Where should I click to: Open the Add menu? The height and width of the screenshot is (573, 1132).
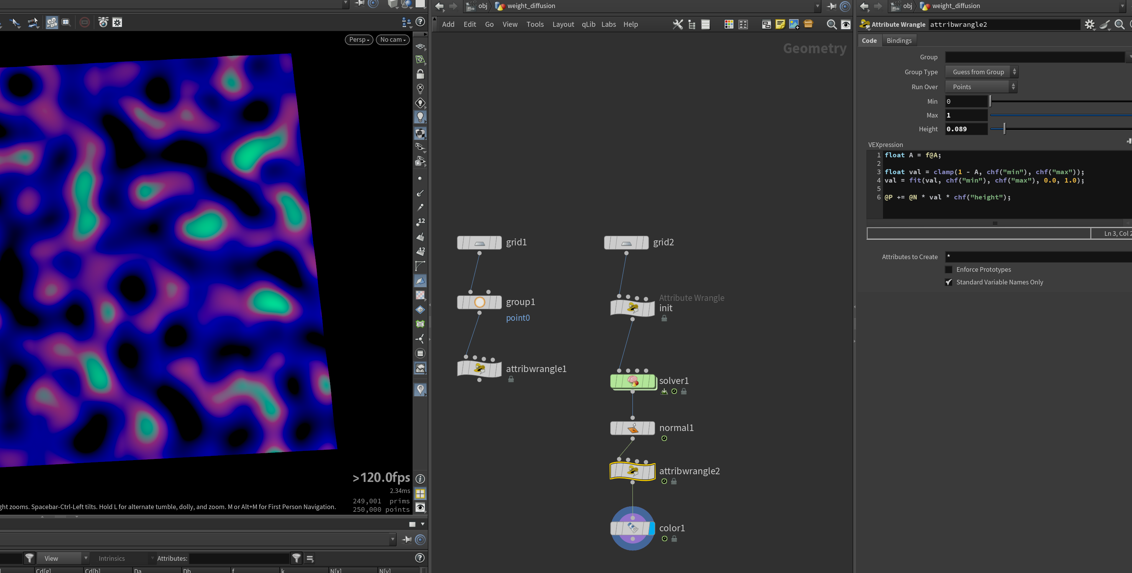tap(448, 24)
